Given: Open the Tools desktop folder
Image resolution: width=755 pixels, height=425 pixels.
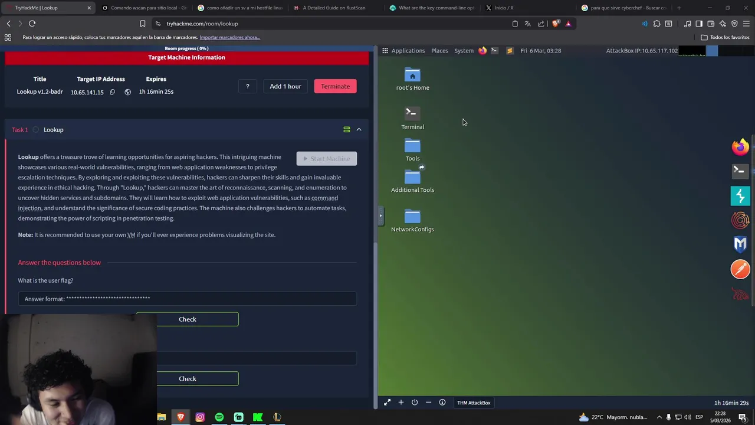Looking at the screenshot, I should pyautogui.click(x=412, y=150).
